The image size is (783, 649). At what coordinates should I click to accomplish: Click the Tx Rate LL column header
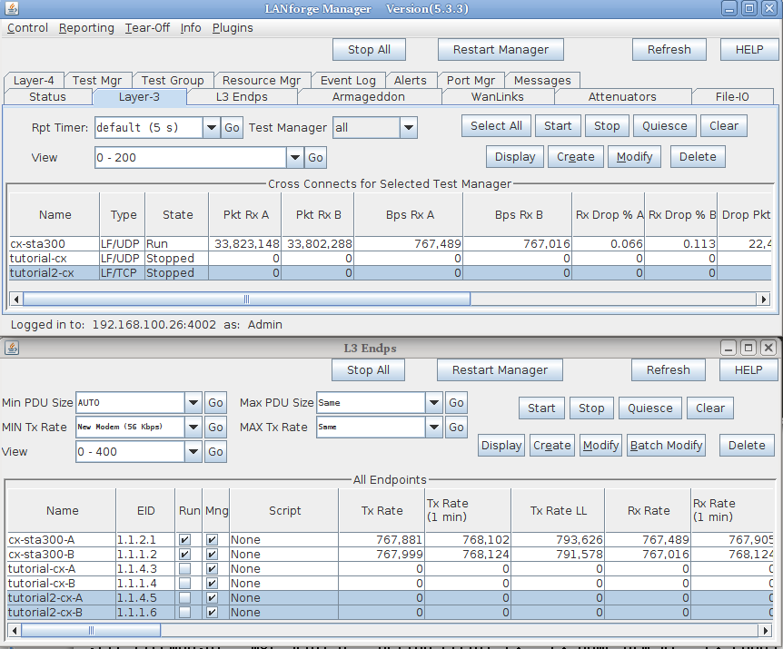[x=559, y=511]
